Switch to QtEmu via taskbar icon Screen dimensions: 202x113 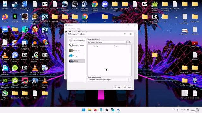[118, 110]
